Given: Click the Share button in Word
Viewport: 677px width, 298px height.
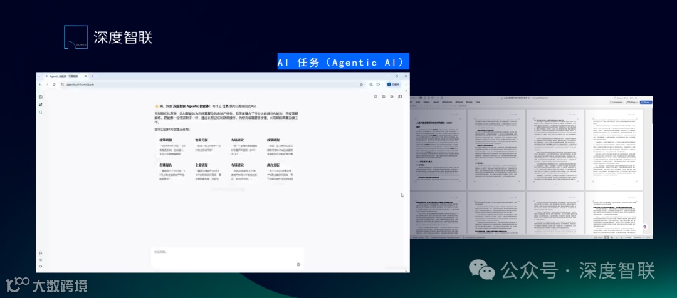Looking at the screenshot, I should point(646,102).
